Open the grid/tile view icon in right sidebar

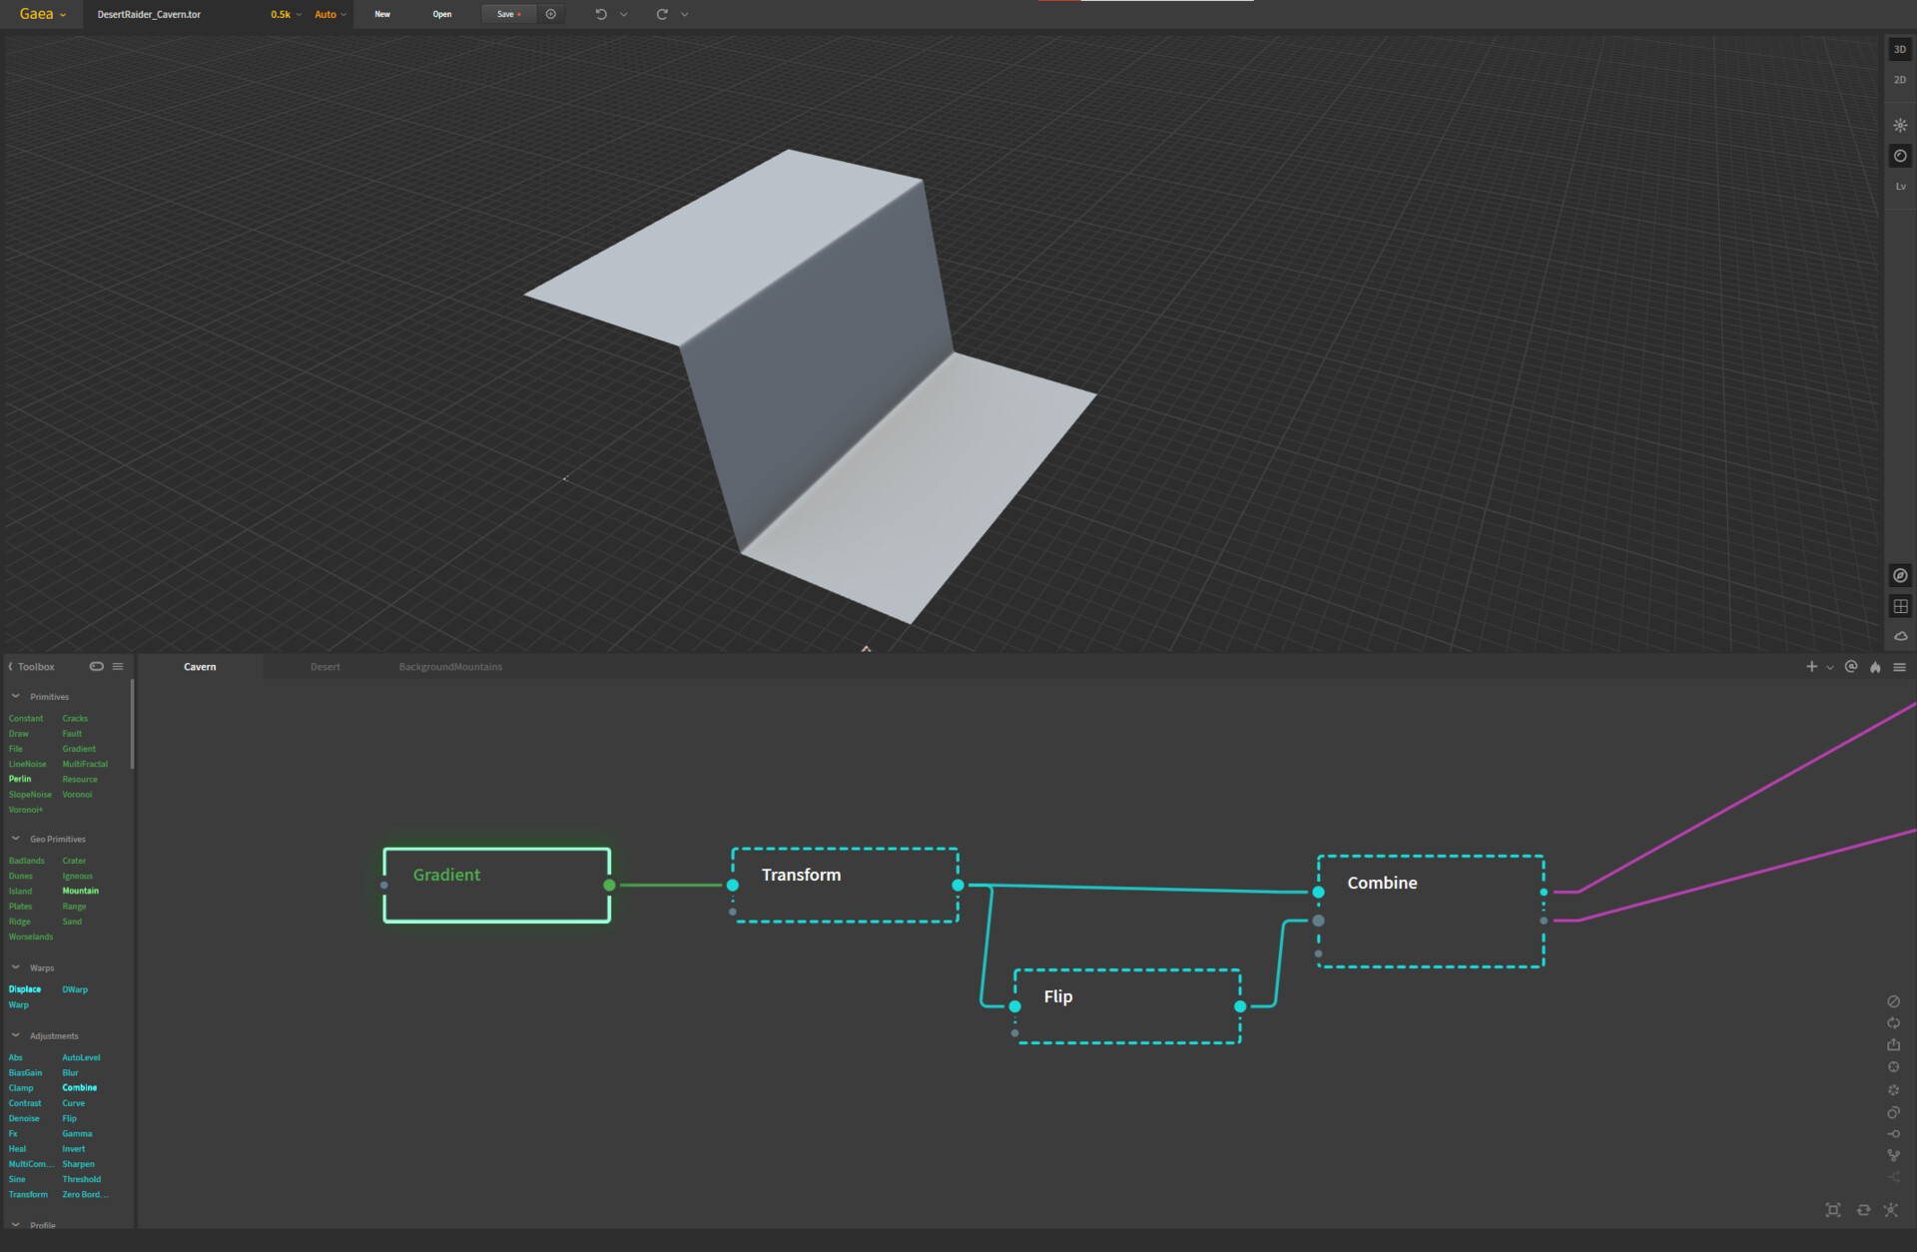coord(1900,606)
